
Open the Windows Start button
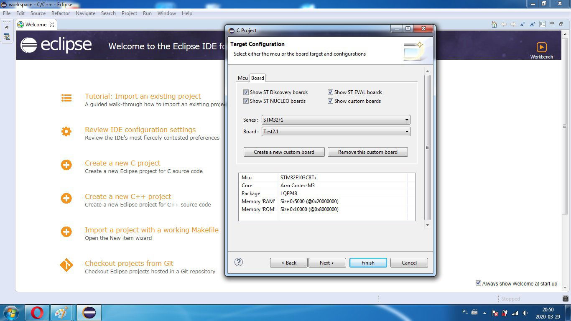(x=11, y=313)
